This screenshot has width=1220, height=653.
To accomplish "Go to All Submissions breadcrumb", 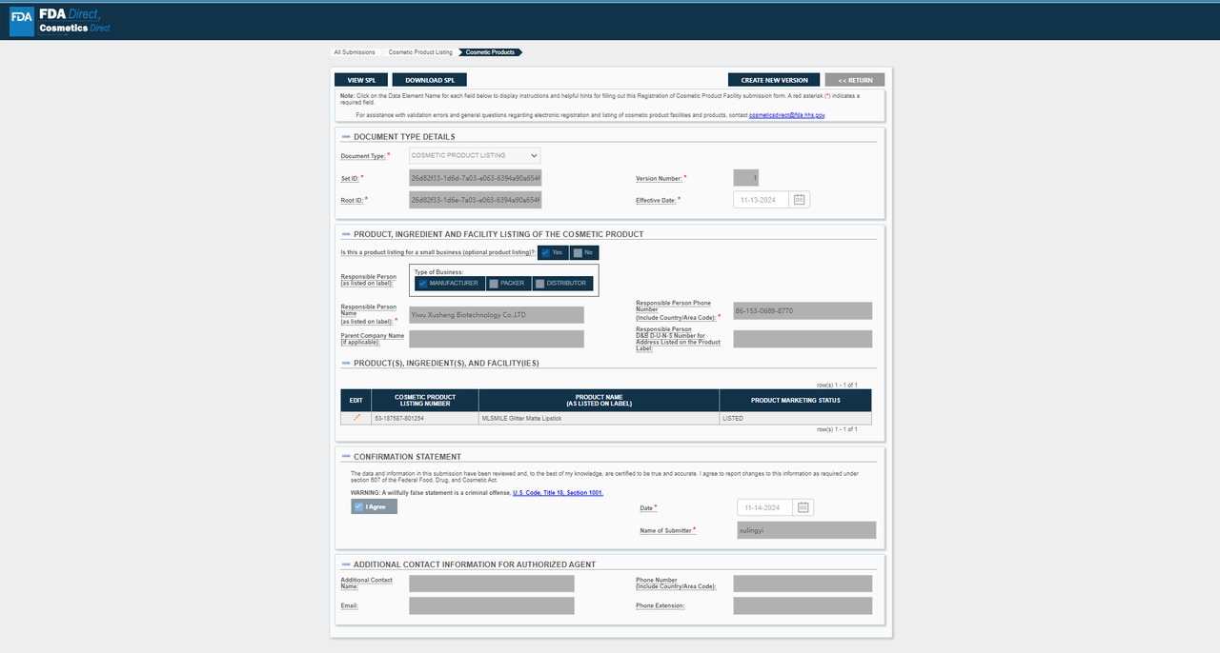I will pyautogui.click(x=354, y=52).
